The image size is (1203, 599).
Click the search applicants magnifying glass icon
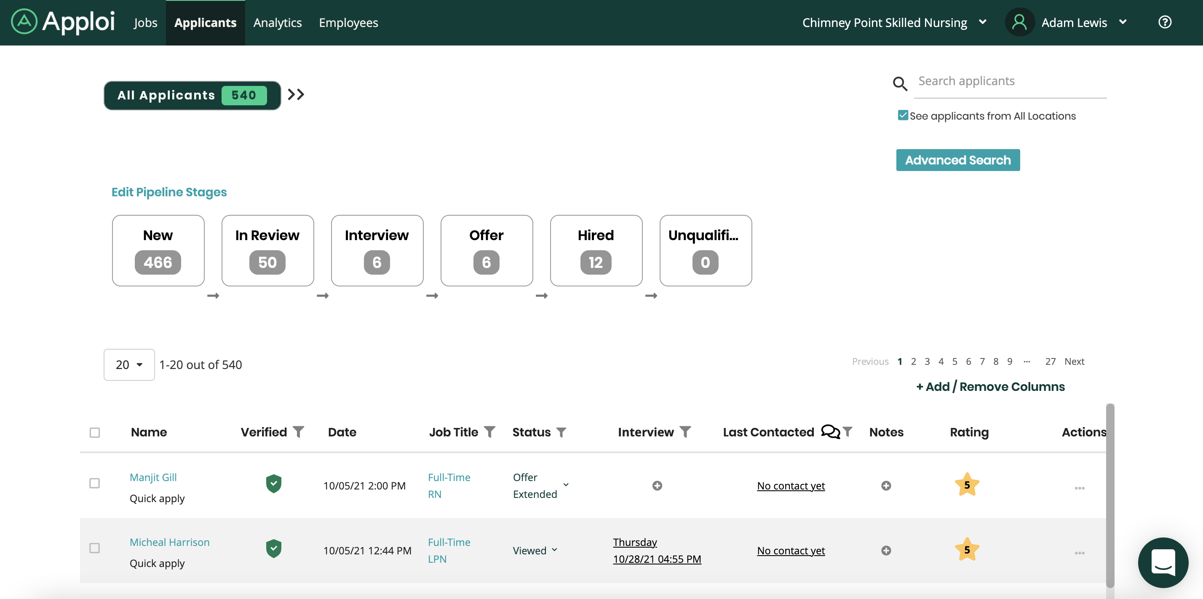[x=900, y=83]
